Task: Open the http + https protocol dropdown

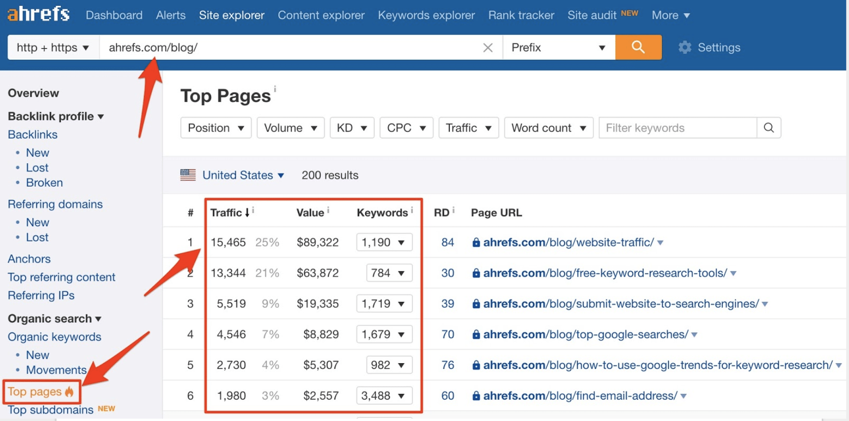Action: (53, 47)
